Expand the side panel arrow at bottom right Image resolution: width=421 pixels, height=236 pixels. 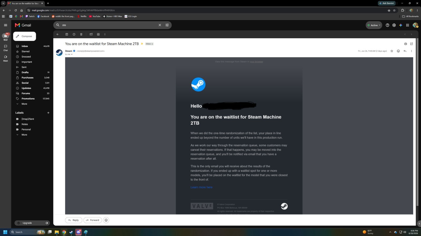click(419, 224)
